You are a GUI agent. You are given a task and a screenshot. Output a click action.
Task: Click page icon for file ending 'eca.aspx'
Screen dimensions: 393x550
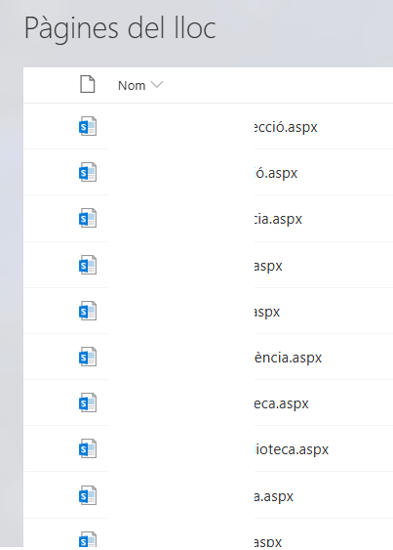[88, 402]
